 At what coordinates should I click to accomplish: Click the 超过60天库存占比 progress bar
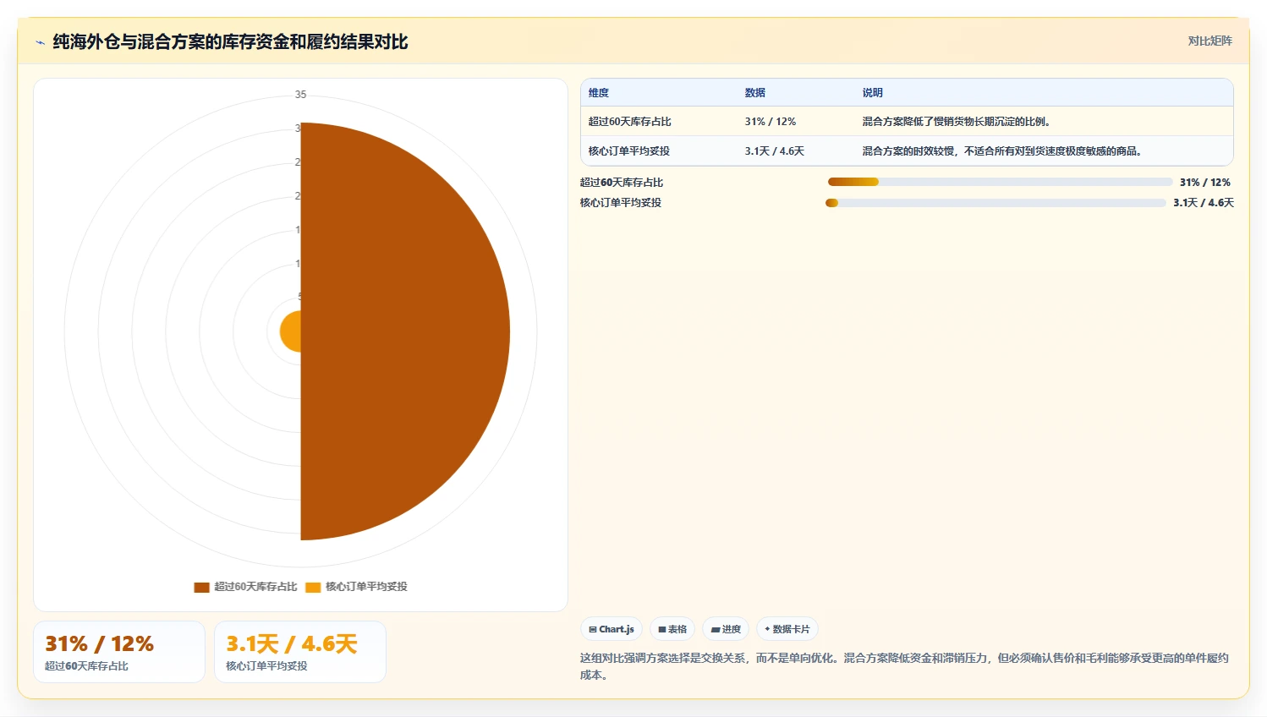point(1000,182)
